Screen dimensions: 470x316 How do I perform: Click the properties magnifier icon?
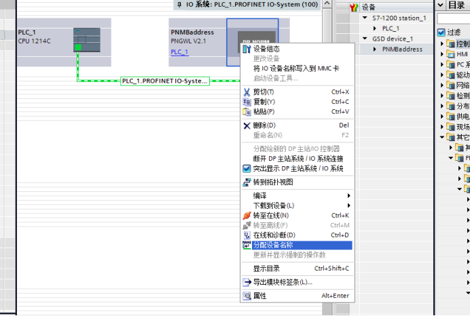247,296
